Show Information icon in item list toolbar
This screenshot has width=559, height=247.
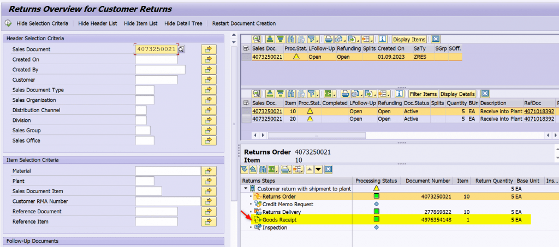(399, 94)
